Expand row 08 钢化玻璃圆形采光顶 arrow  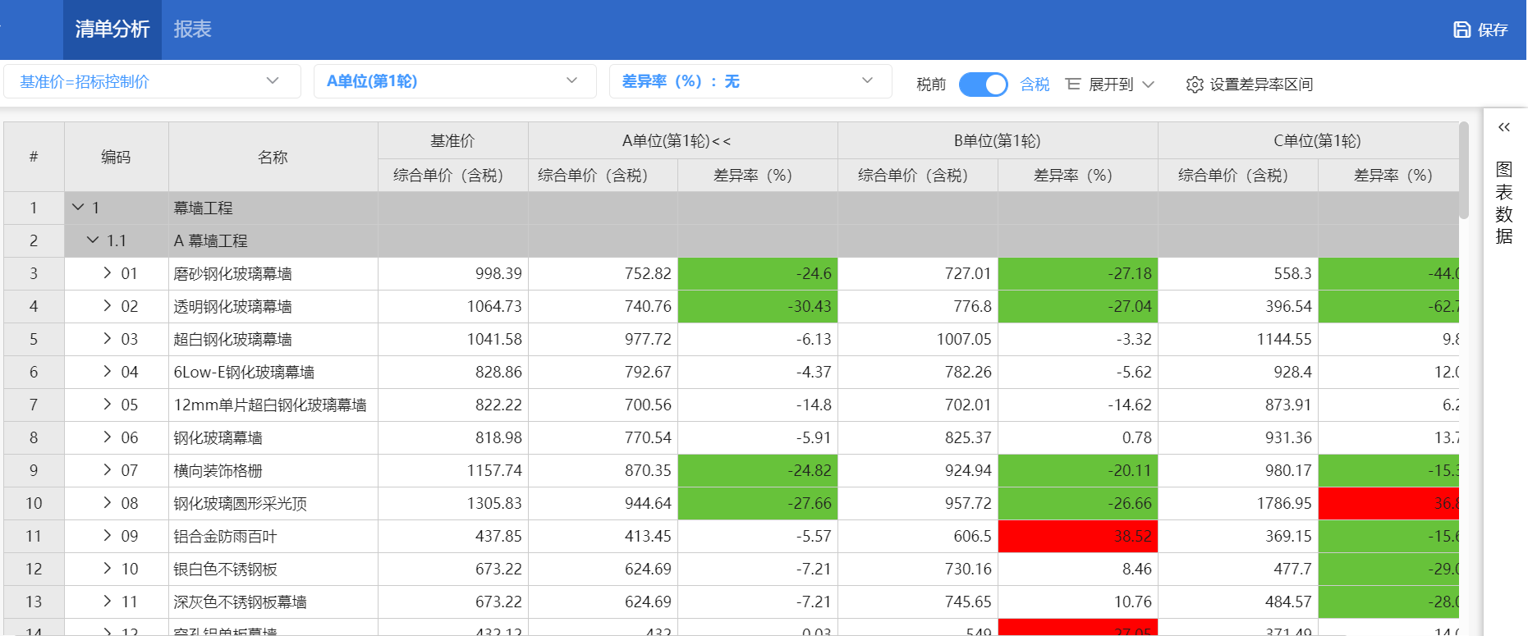point(107,503)
